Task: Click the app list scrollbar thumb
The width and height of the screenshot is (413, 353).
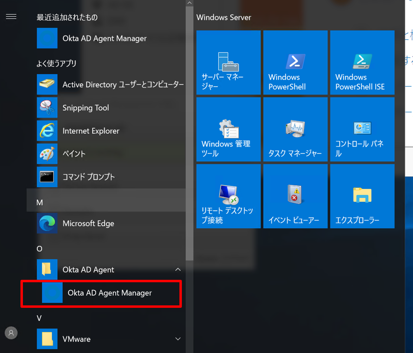Action: click(x=189, y=133)
